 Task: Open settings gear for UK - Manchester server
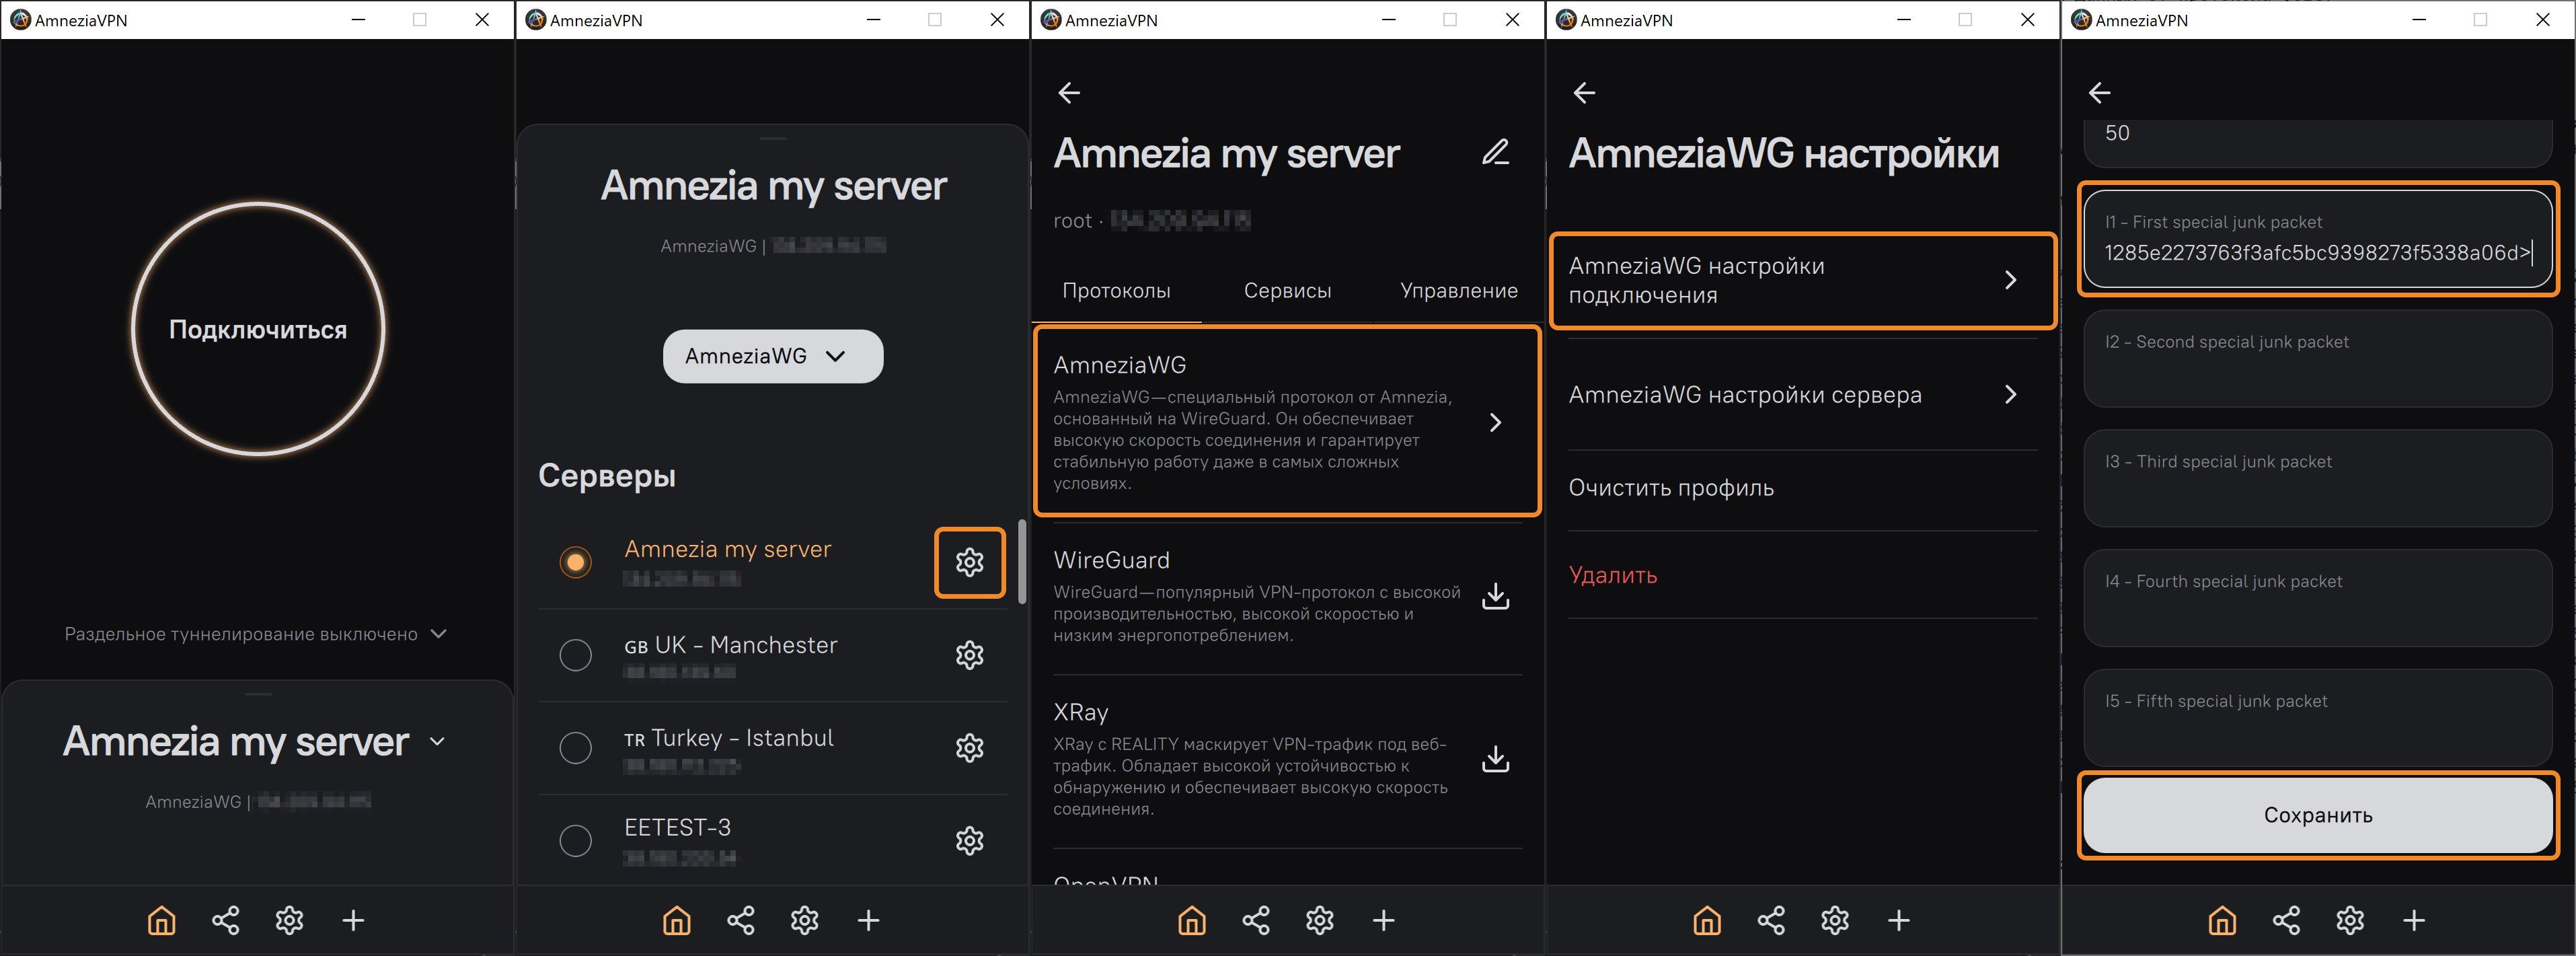coord(969,655)
